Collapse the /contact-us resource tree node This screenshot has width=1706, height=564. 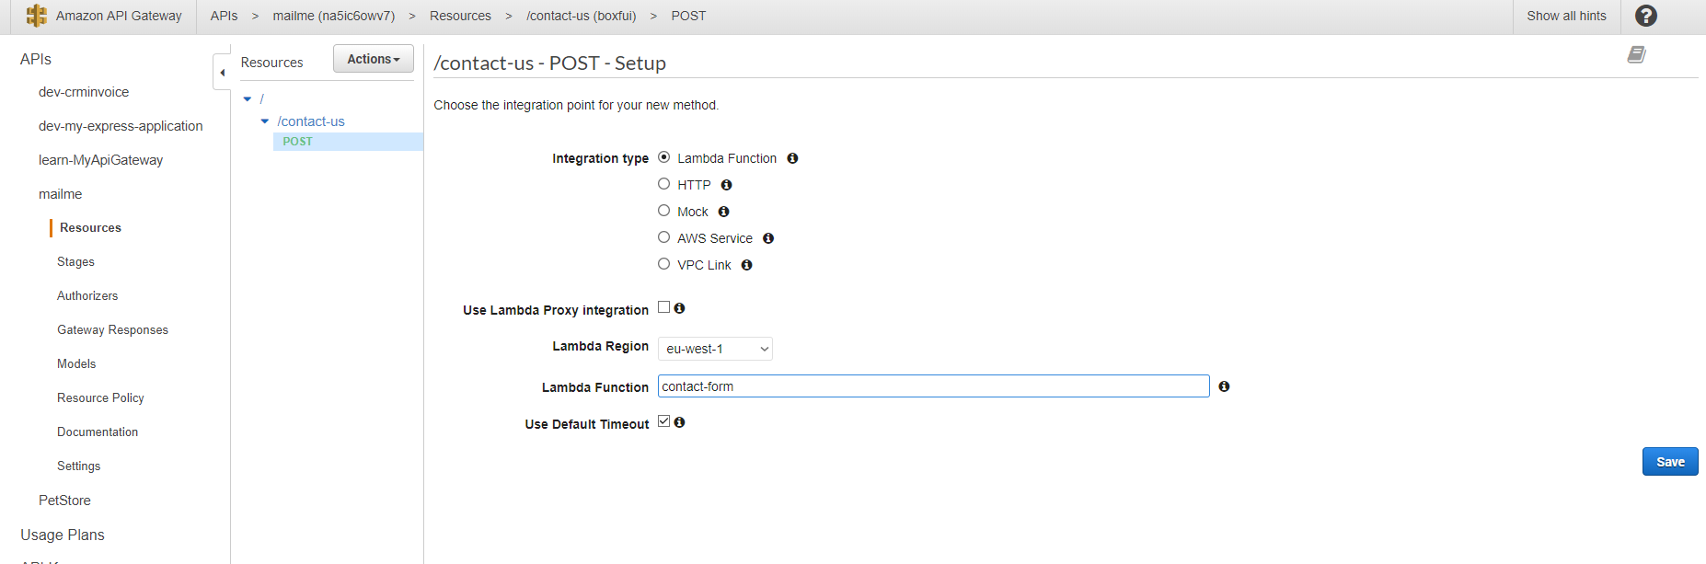[x=265, y=121]
